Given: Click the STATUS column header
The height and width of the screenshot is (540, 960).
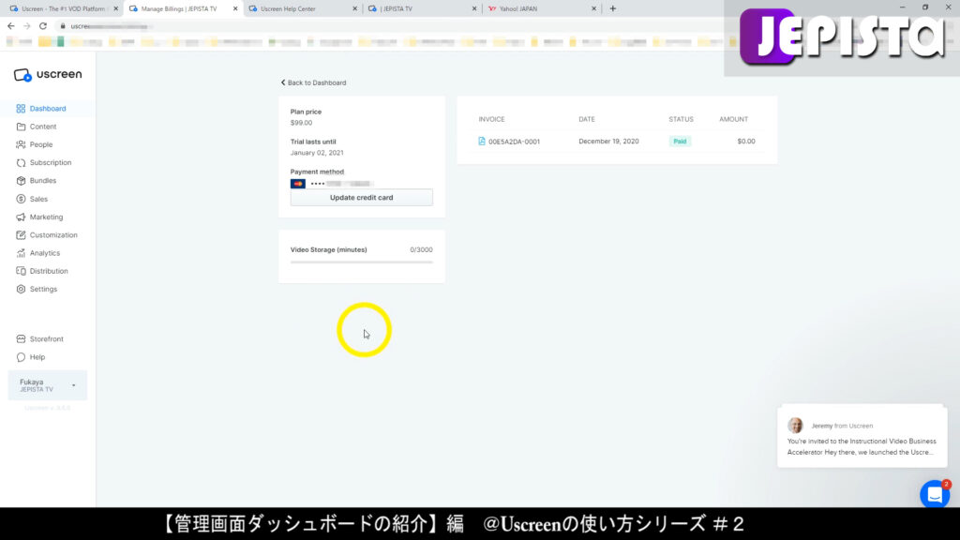Looking at the screenshot, I should pos(681,119).
